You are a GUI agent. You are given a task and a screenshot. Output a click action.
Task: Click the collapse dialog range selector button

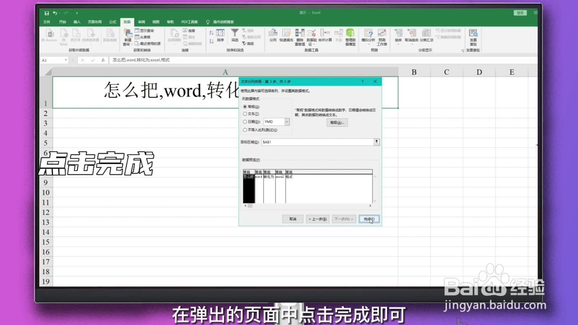(376, 142)
